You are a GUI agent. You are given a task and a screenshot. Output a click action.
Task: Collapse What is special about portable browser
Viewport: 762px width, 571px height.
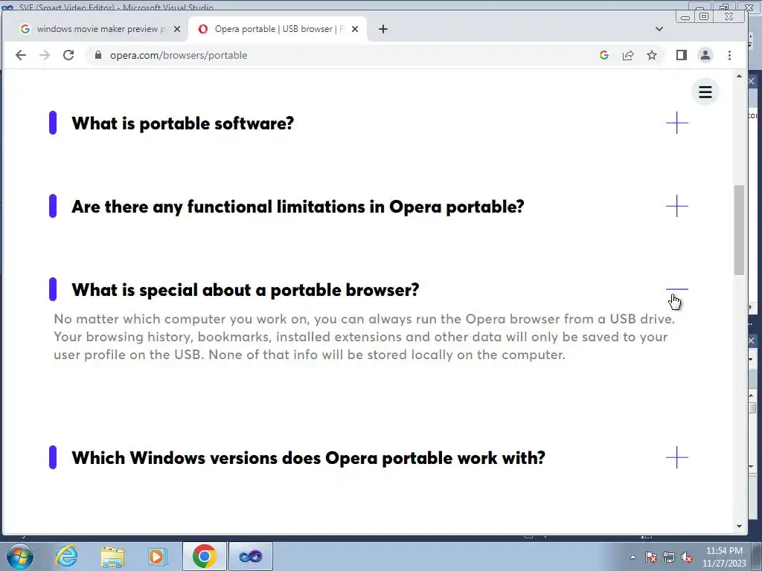(x=677, y=289)
